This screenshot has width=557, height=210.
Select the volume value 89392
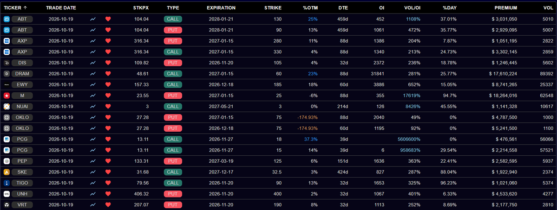tap(546, 74)
